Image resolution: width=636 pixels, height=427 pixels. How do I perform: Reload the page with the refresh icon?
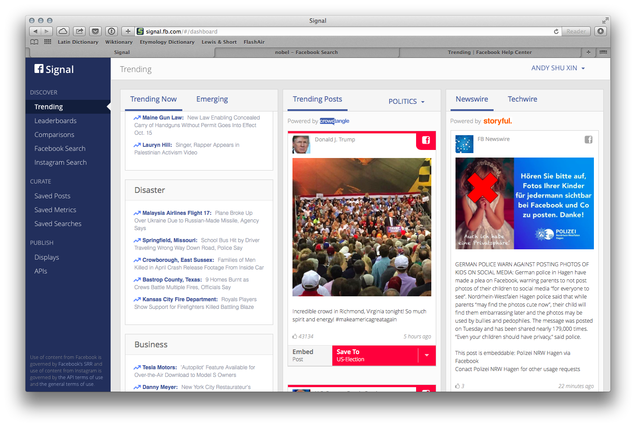click(x=556, y=31)
